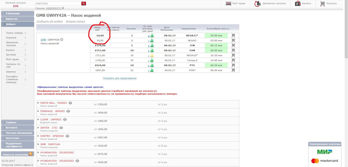
Task: Open the RSS feed icon near Новости компании
Action: [x=30, y=154]
